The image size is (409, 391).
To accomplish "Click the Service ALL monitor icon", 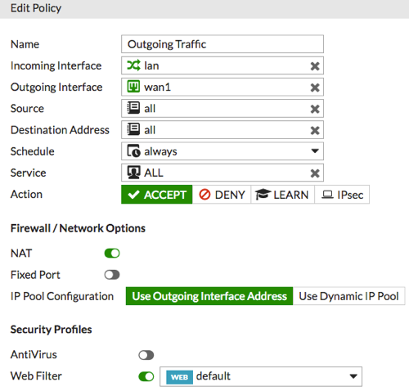I will click(133, 173).
